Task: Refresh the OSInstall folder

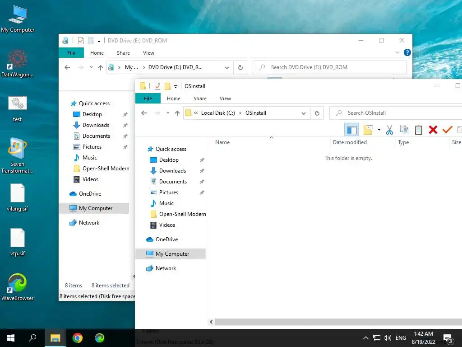Action: coord(317,113)
